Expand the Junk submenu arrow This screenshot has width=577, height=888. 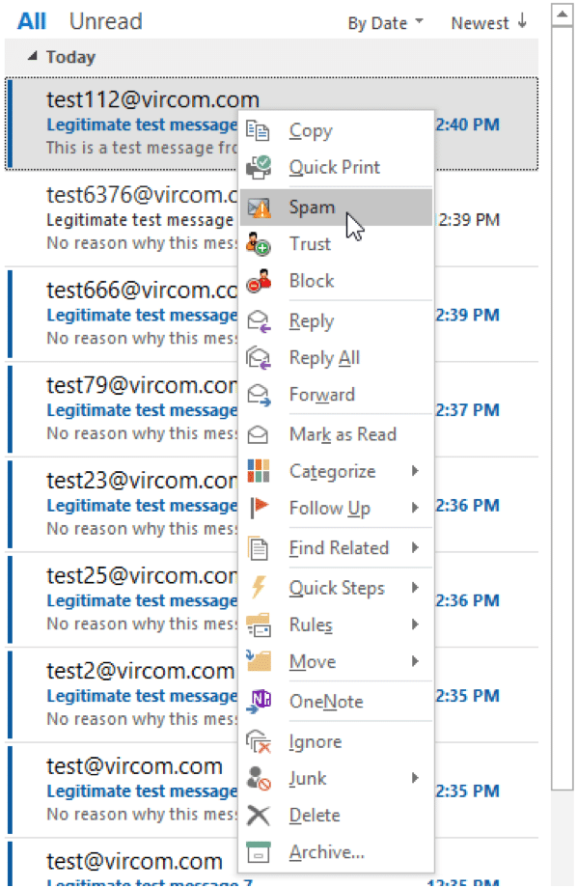pyautogui.click(x=415, y=778)
